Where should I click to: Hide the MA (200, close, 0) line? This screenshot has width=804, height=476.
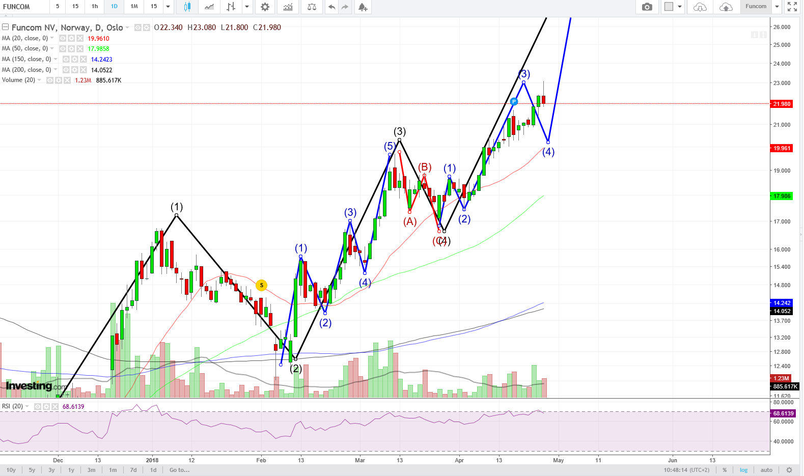[66, 70]
